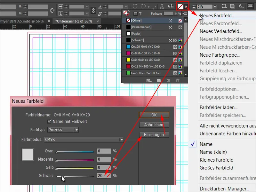Close the Unbenannt-1 document tab

98,21
